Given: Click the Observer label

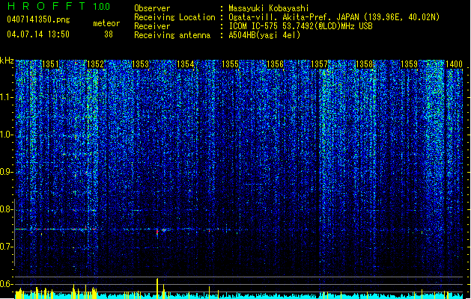Looking at the screenshot, I should click(152, 8).
